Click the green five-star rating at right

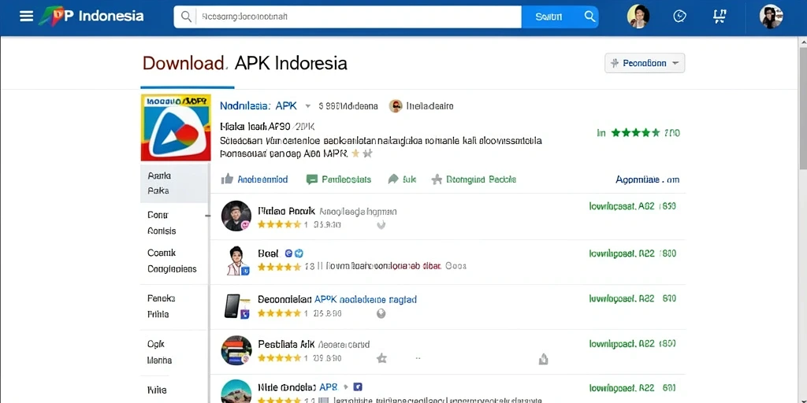[x=635, y=133]
